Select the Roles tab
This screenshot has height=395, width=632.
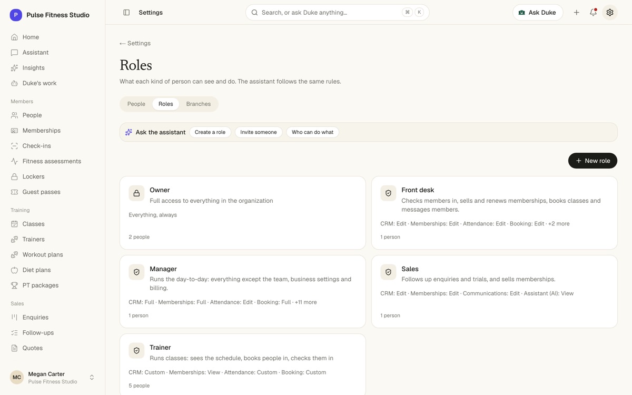[166, 104]
